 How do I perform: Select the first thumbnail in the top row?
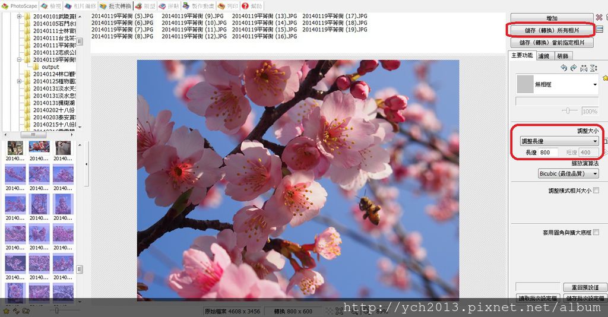[x=15, y=148]
